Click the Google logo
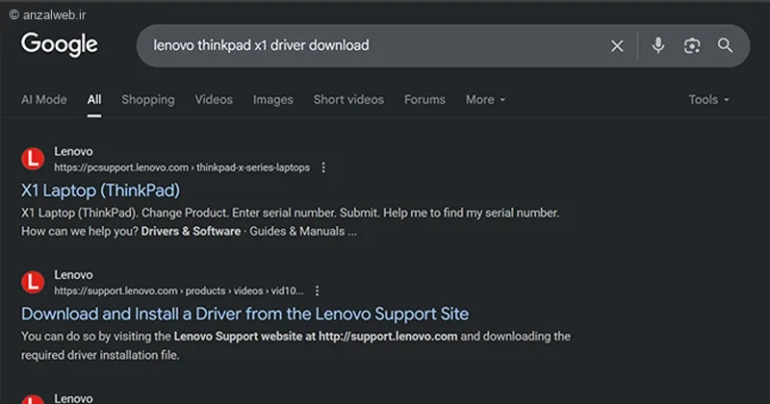770x404 pixels. [59, 44]
